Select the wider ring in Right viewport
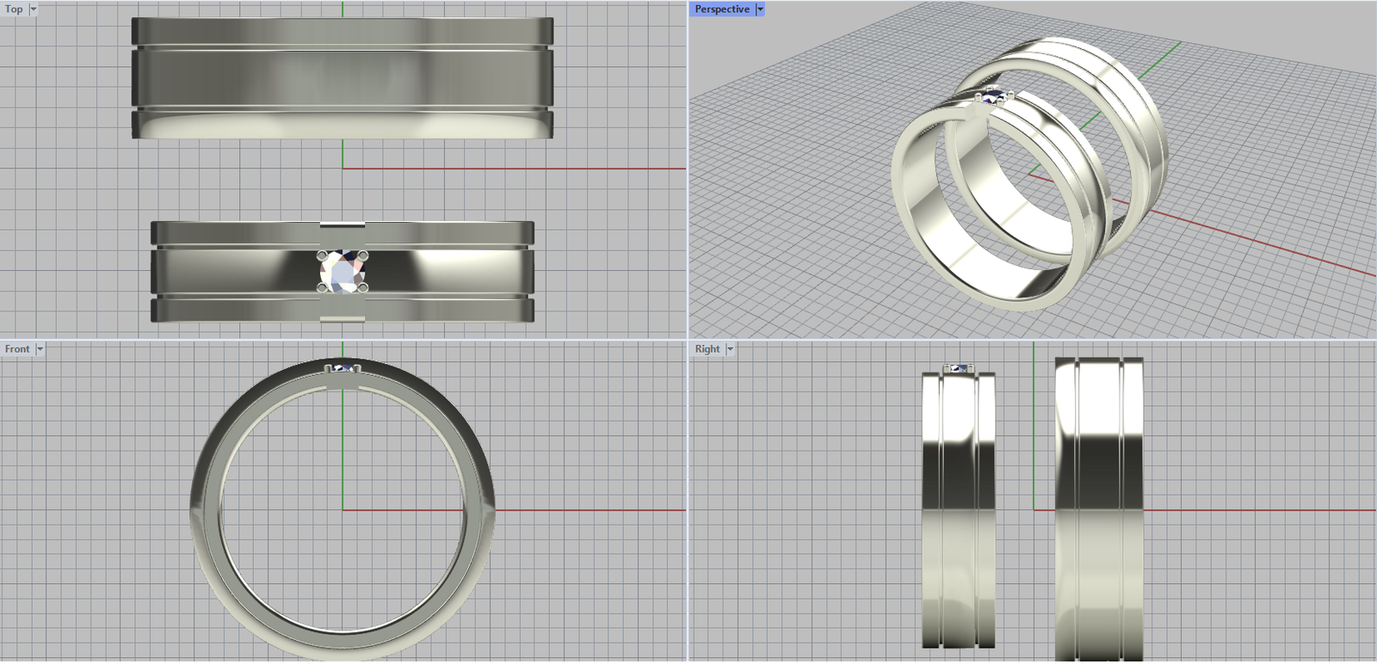 [x=1098, y=516]
